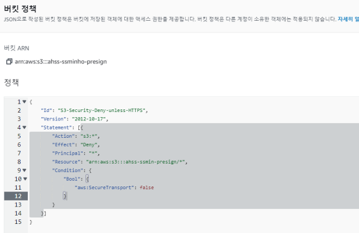Screen dimensions: 359x233
Task: Click the "Action" s3:* value
Action: 89,136
